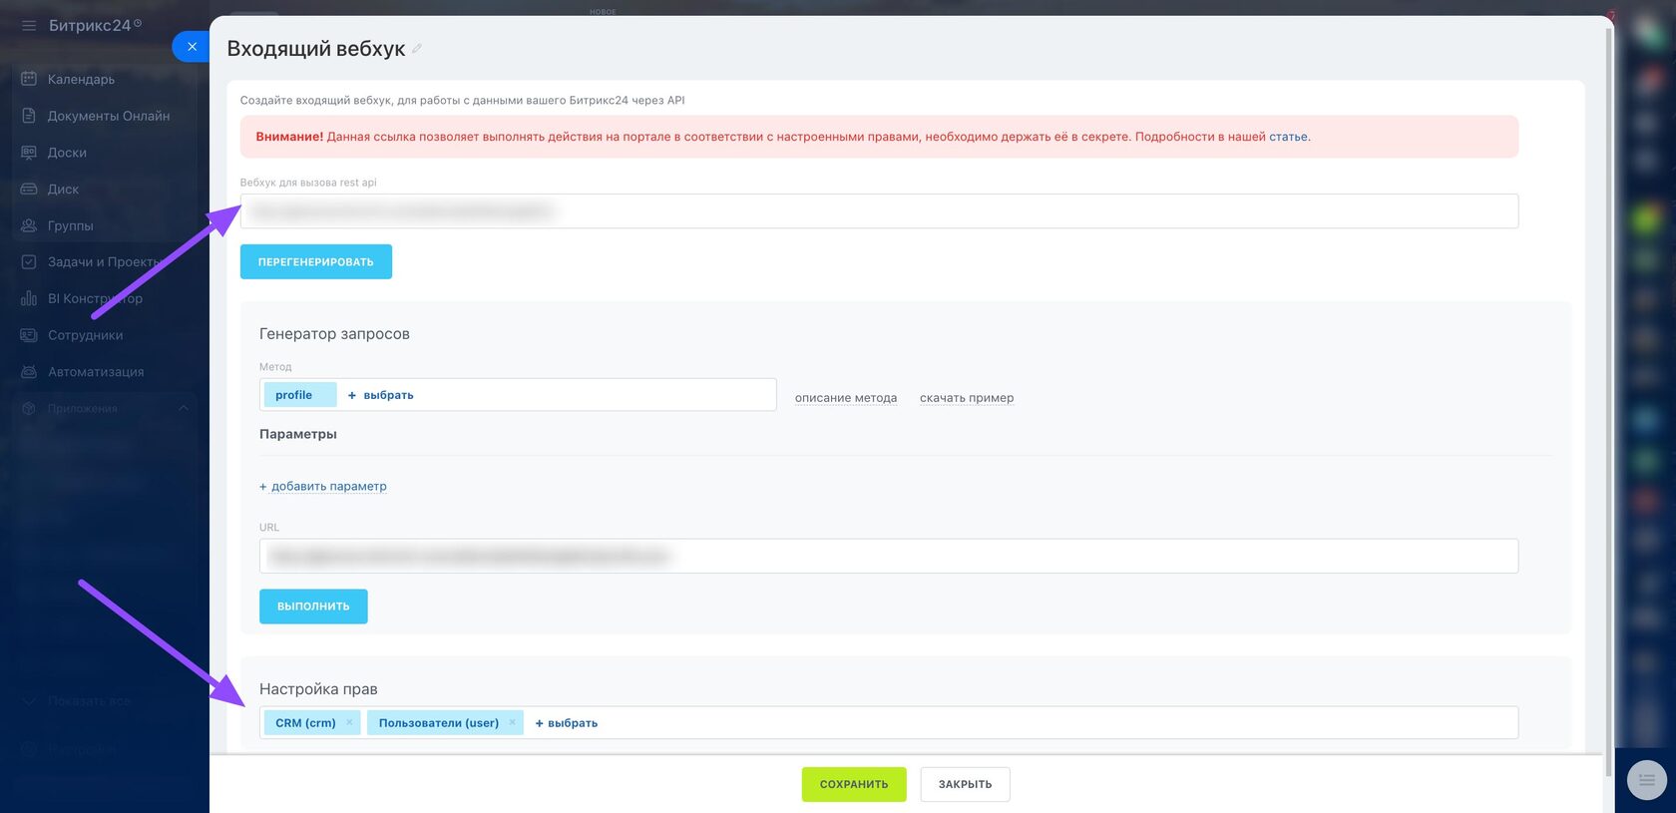Click the Битрикс24 logo text
Screen dimensions: 1676x813
[90, 26]
